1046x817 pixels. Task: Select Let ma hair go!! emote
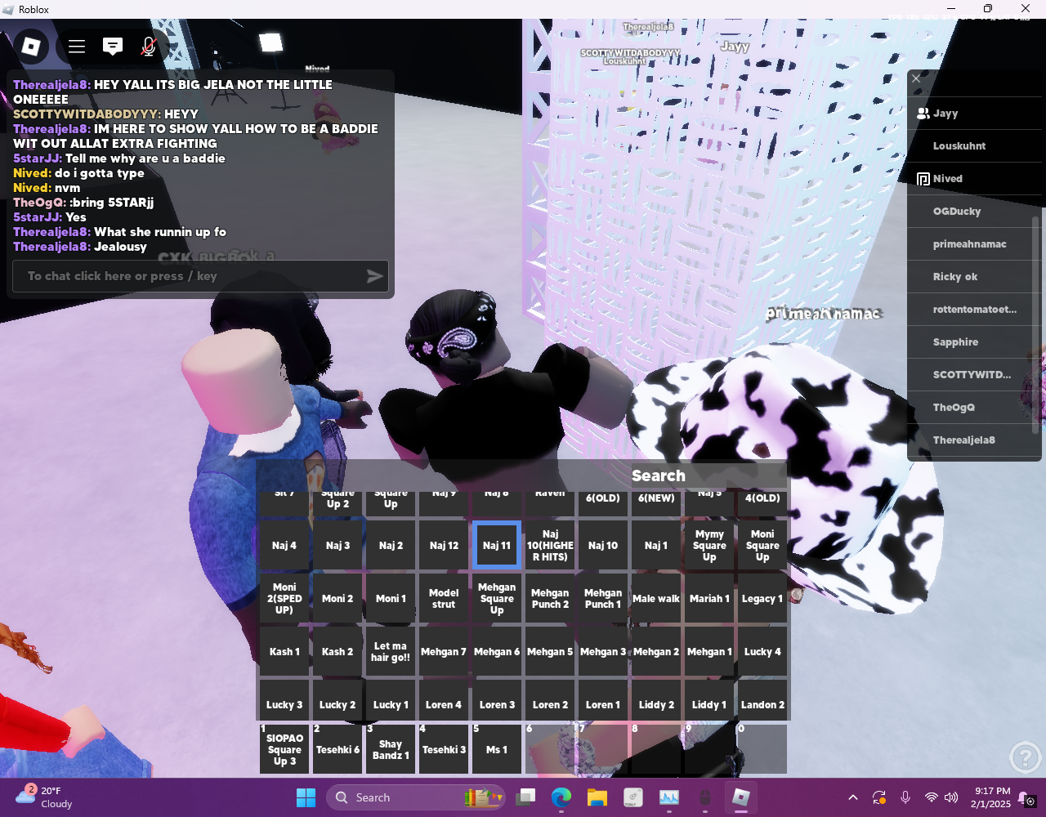coord(391,652)
